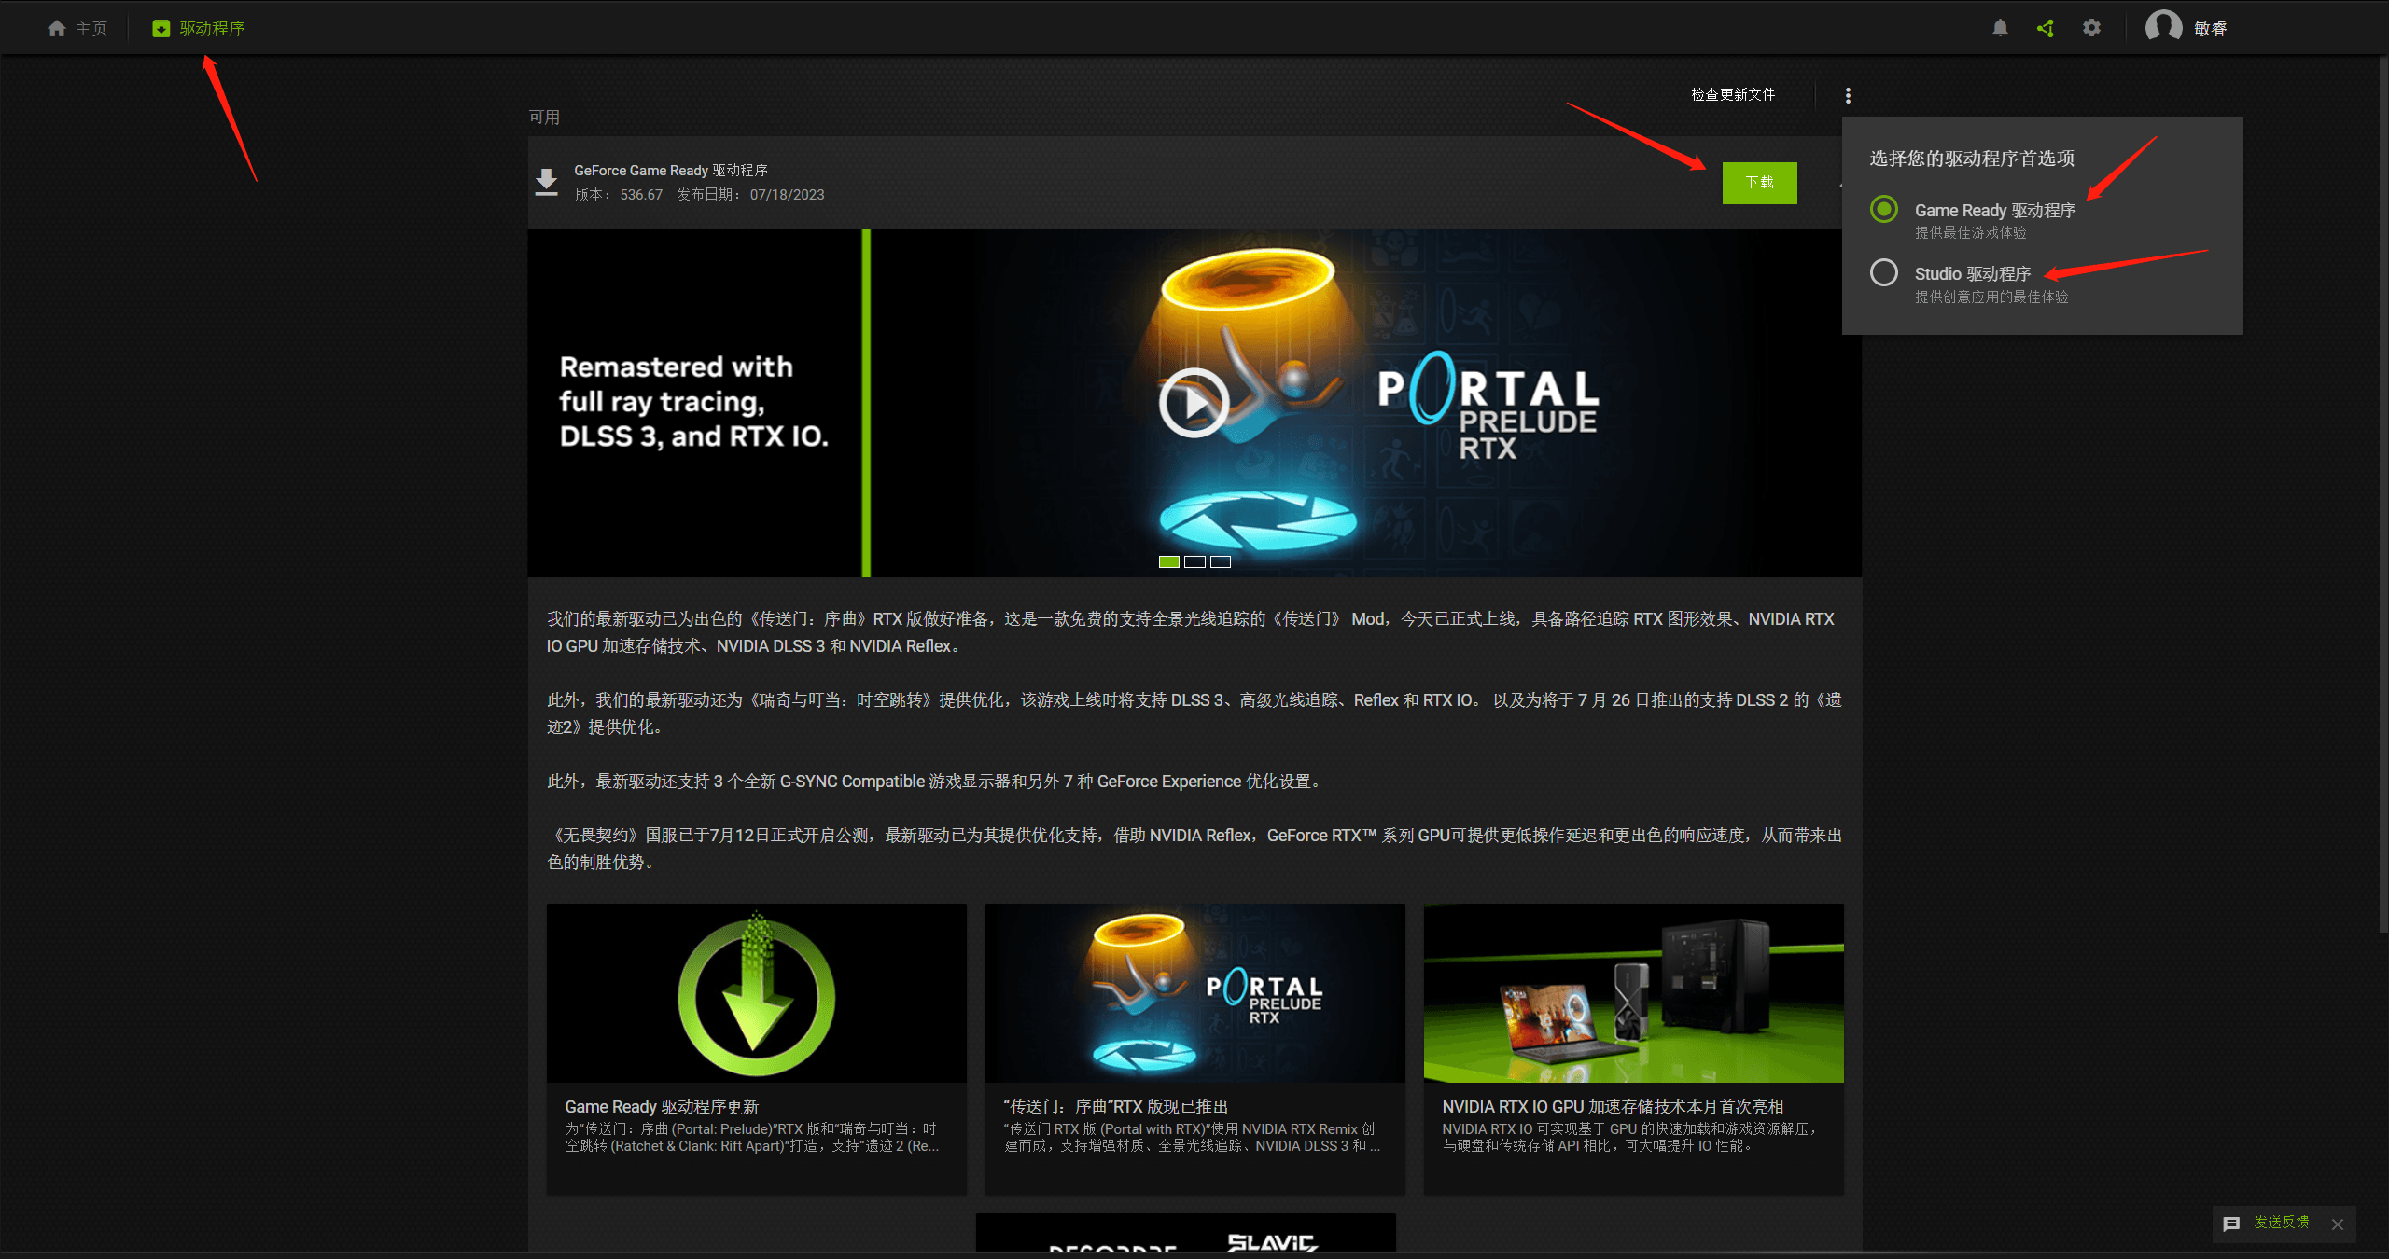Click the feedback chat bubble icon
Screen dimensions: 2389x1259
coord(2231,1224)
